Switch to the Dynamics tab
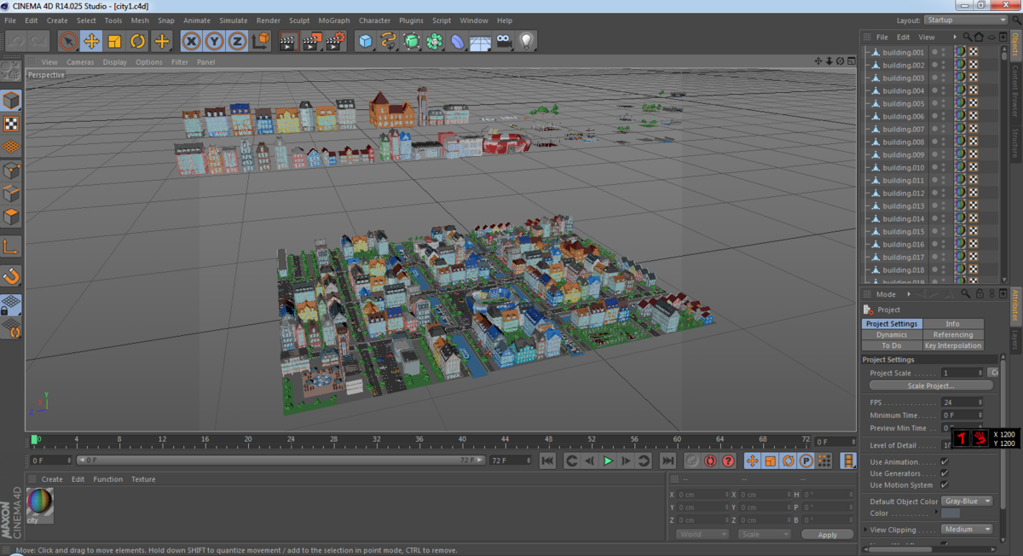The image size is (1023, 556). (x=892, y=335)
